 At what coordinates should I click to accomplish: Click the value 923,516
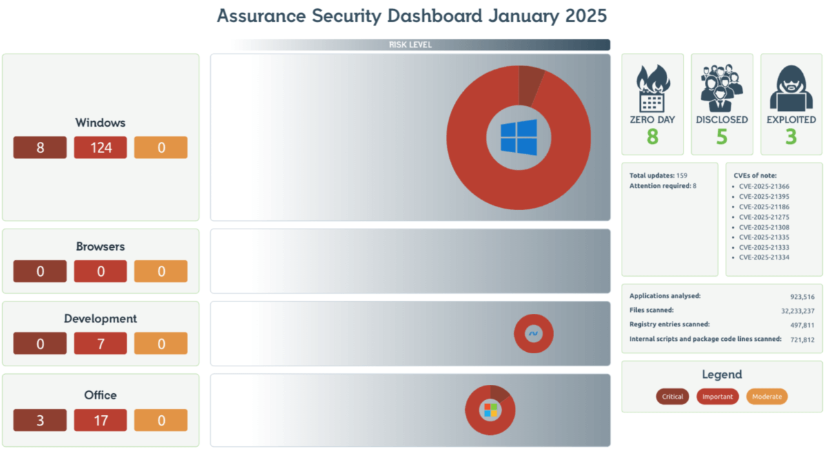pos(802,297)
